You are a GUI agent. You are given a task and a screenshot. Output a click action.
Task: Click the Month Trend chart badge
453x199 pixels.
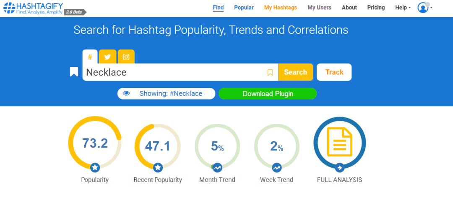point(217,168)
